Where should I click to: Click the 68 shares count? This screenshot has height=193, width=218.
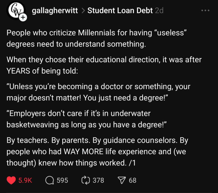pyautogui.click(x=133, y=180)
